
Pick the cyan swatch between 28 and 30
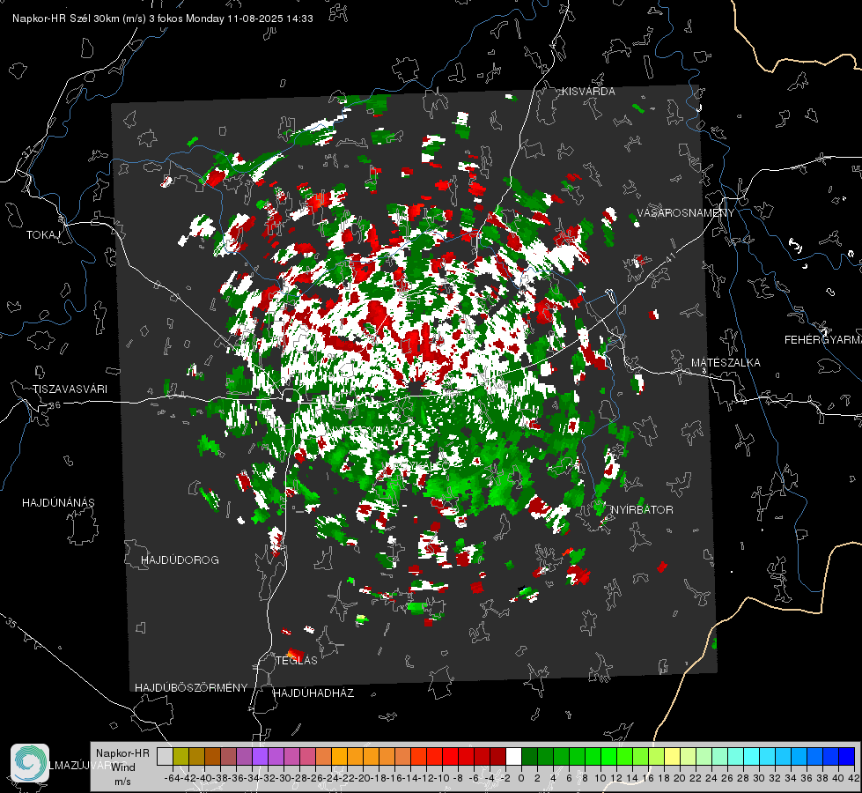[752, 756]
